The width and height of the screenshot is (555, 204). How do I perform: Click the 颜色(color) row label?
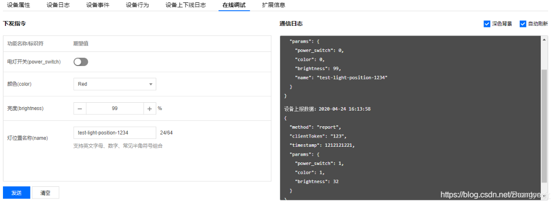(20, 84)
